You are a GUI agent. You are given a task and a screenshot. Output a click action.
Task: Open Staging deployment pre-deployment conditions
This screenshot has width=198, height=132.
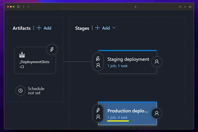(98, 62)
